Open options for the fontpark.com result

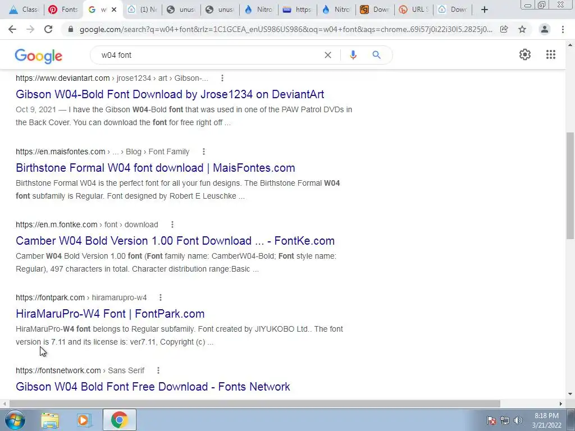pyautogui.click(x=161, y=297)
